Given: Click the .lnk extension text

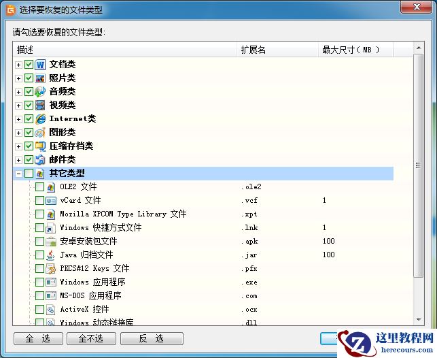Looking at the screenshot, I should pos(249,228).
